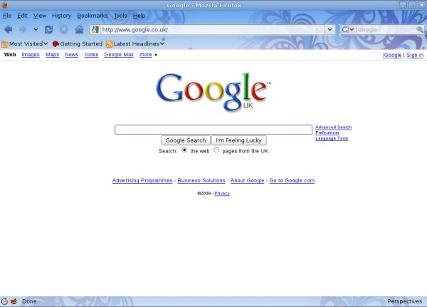Go to the Home page icon

pos(79,29)
